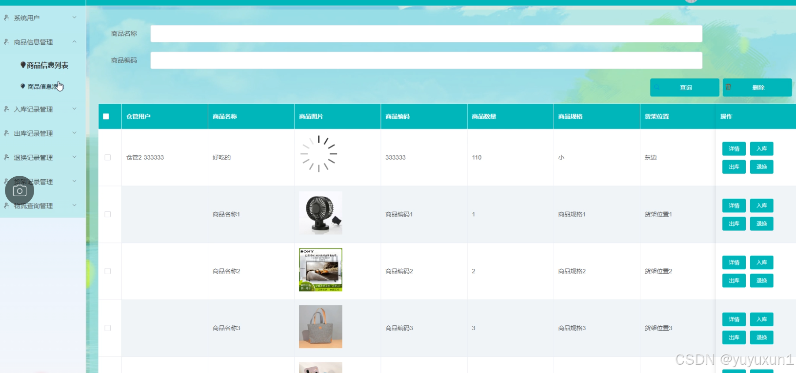Click 详情 for 商品名称1
Viewport: 796px width, 373px height.
pyautogui.click(x=734, y=206)
